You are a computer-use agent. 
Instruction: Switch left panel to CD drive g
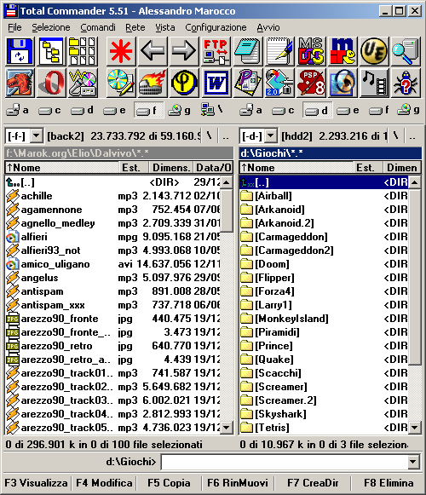tap(180, 110)
